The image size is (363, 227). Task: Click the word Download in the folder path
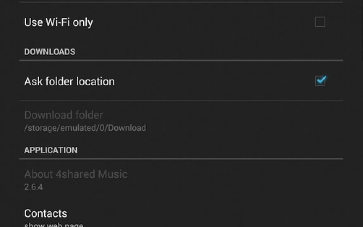point(127,128)
